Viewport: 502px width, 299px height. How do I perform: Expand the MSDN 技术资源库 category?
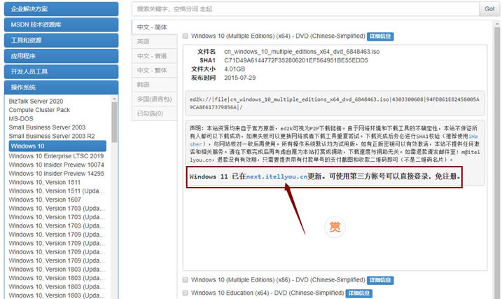coord(61,25)
